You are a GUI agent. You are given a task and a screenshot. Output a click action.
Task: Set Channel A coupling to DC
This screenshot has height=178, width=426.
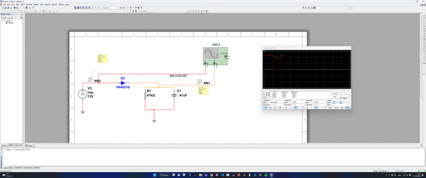click(296, 107)
